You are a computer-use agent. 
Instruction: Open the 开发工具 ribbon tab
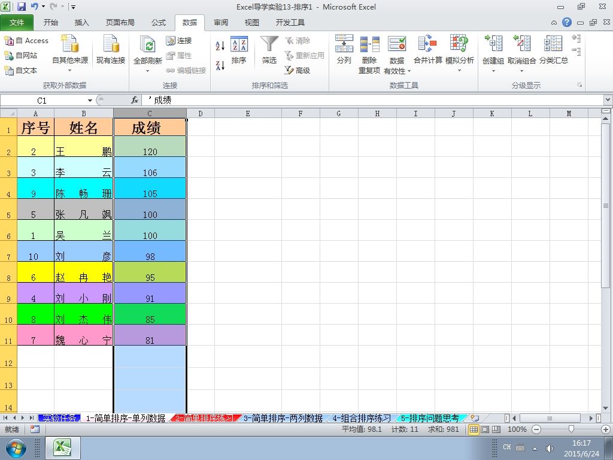(x=290, y=23)
